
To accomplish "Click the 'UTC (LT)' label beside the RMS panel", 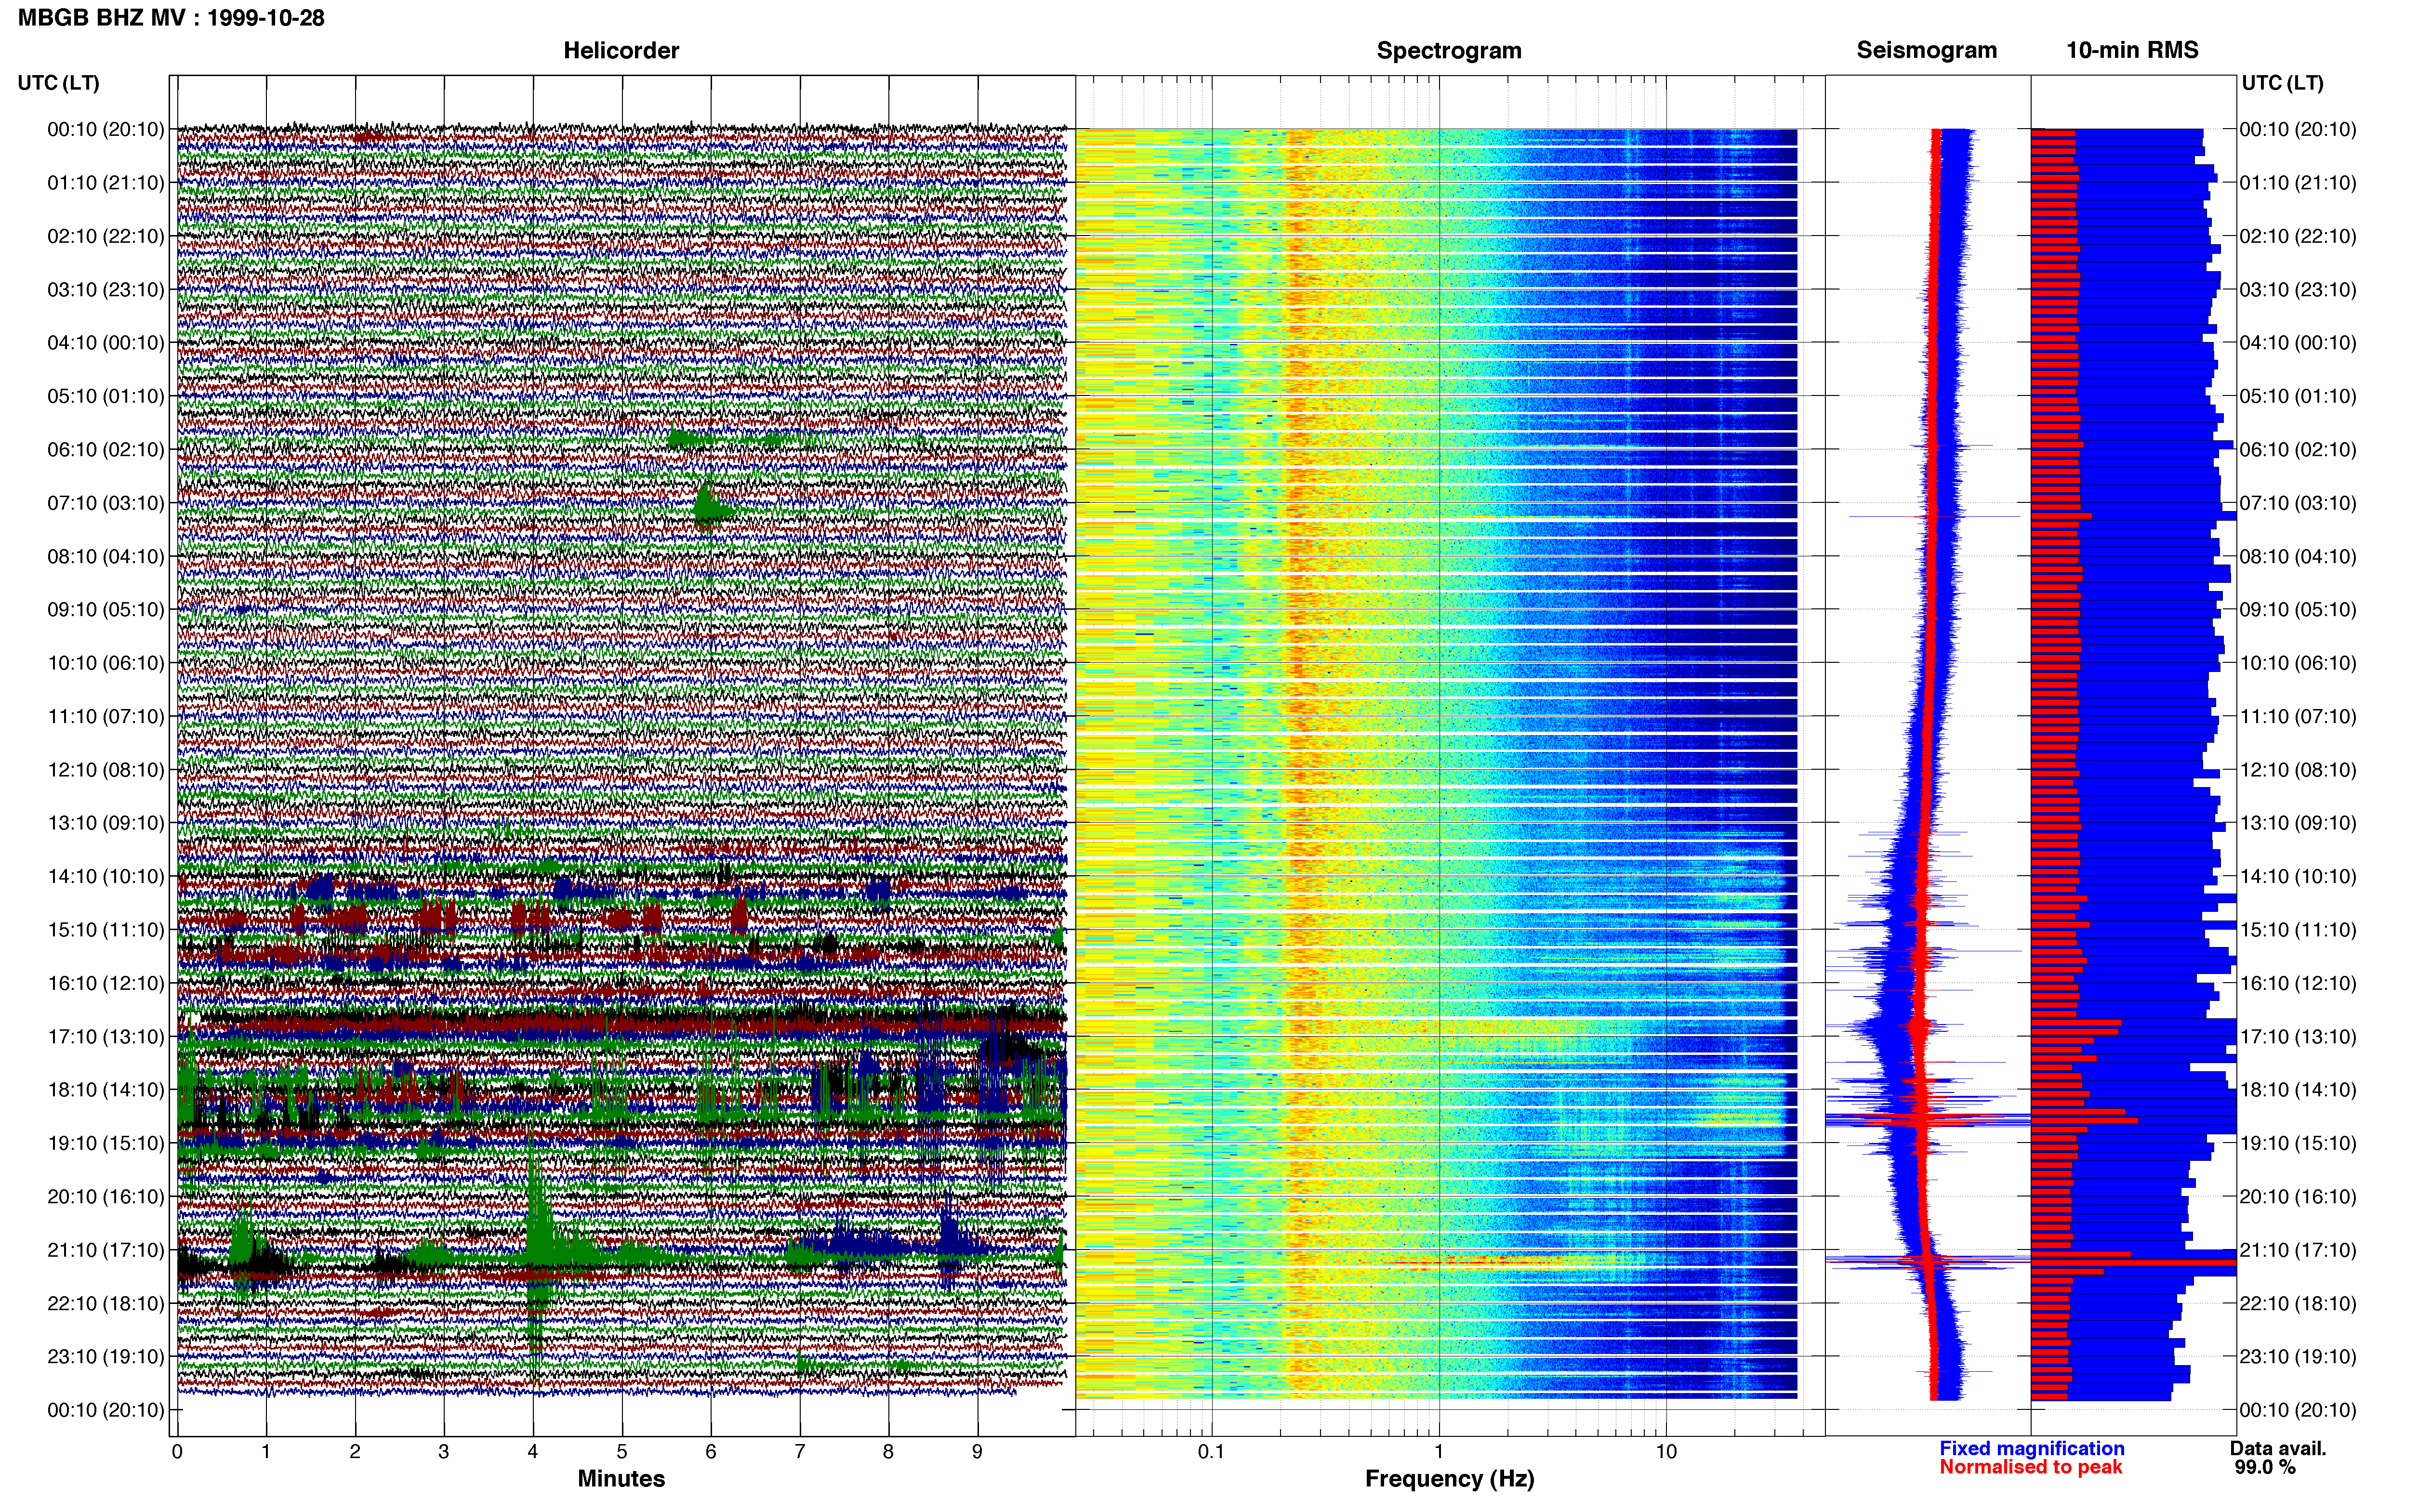I will (2282, 83).
